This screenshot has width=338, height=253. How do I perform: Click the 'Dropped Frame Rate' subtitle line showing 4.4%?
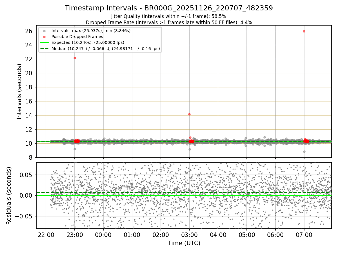point(169,22)
